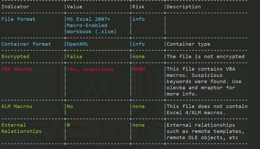The width and height of the screenshot is (260, 149).
Task: Select the green 'Encrypted' indicator
Action: pos(15,57)
